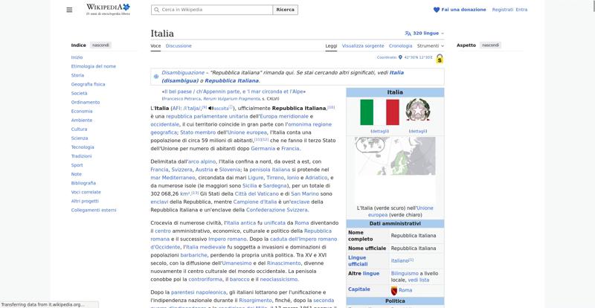Hide the Indice sidebar with 'nascondi'
The width and height of the screenshot is (595, 308).
click(x=100, y=45)
